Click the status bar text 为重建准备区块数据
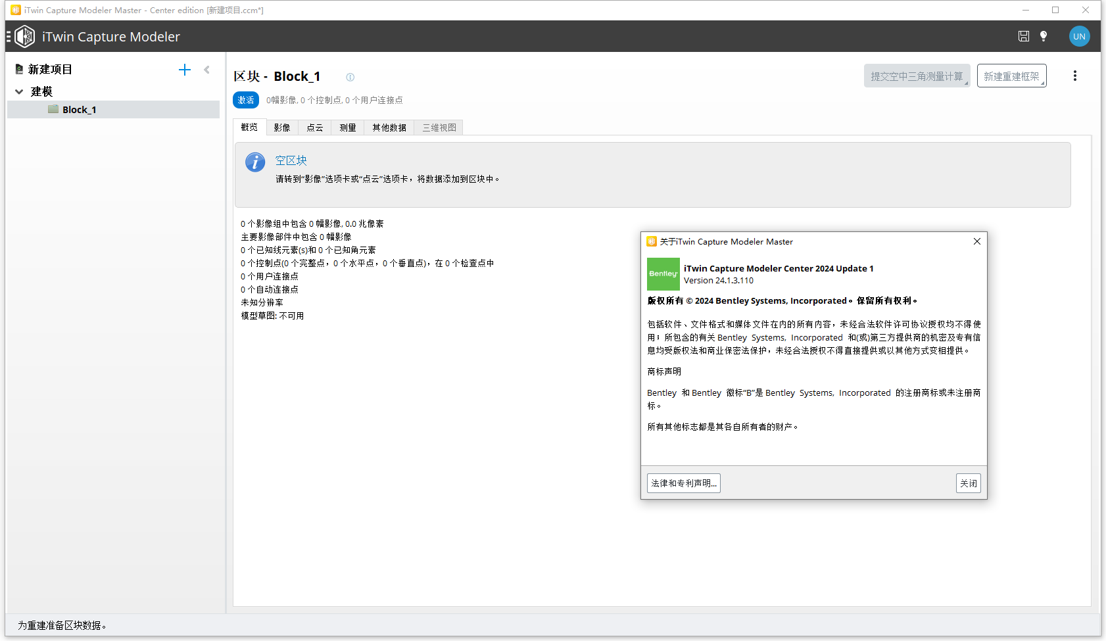Screen dimensions: 1106x641 tap(62, 625)
